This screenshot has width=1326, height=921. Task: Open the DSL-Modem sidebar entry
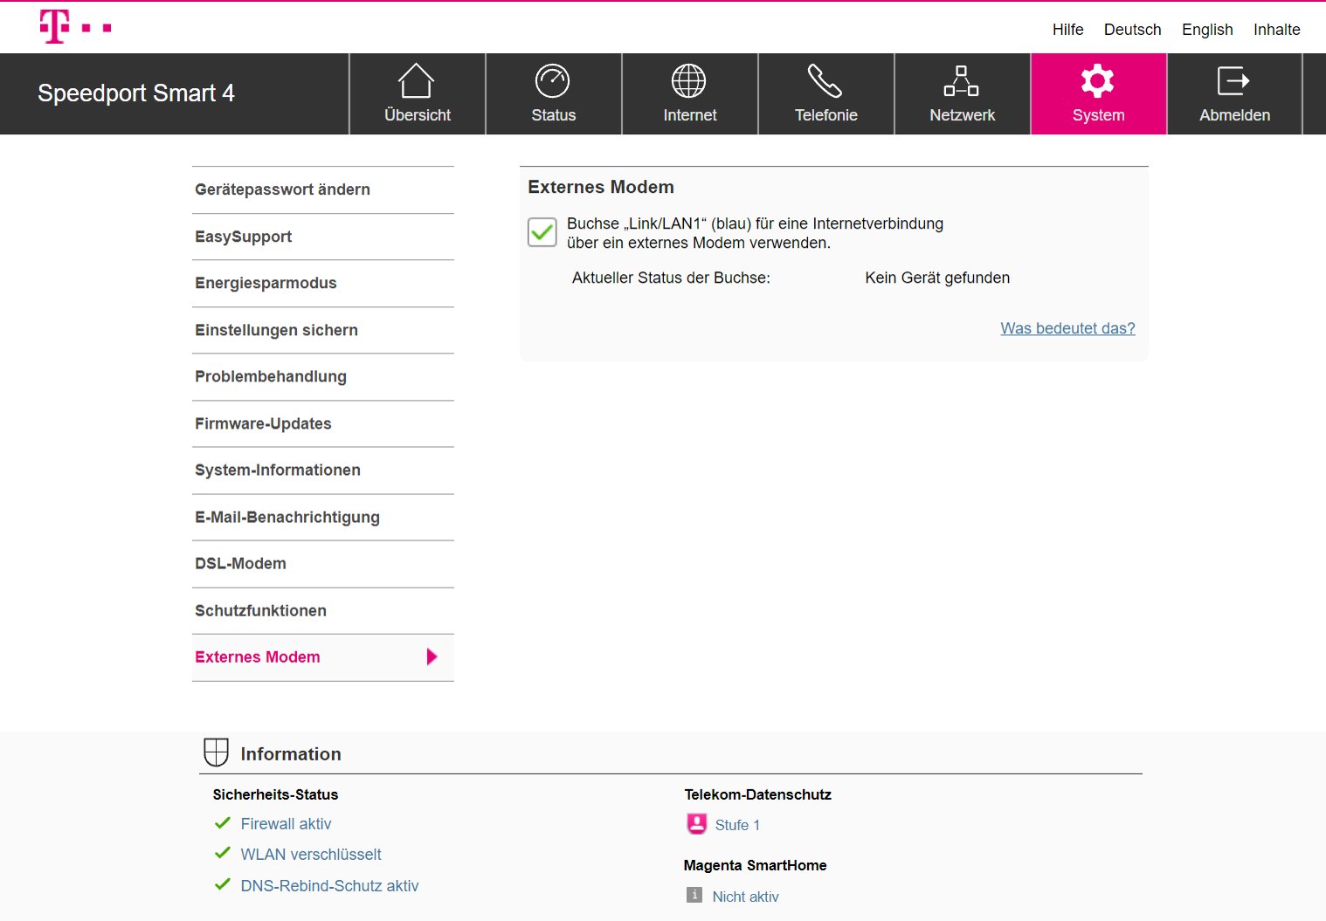(240, 564)
